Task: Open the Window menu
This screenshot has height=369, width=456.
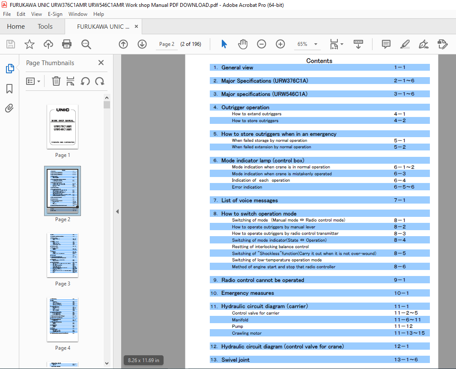Action: (77, 14)
